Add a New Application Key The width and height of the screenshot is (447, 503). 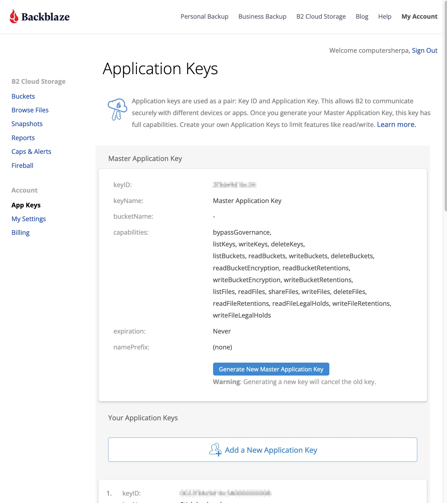pos(271,450)
